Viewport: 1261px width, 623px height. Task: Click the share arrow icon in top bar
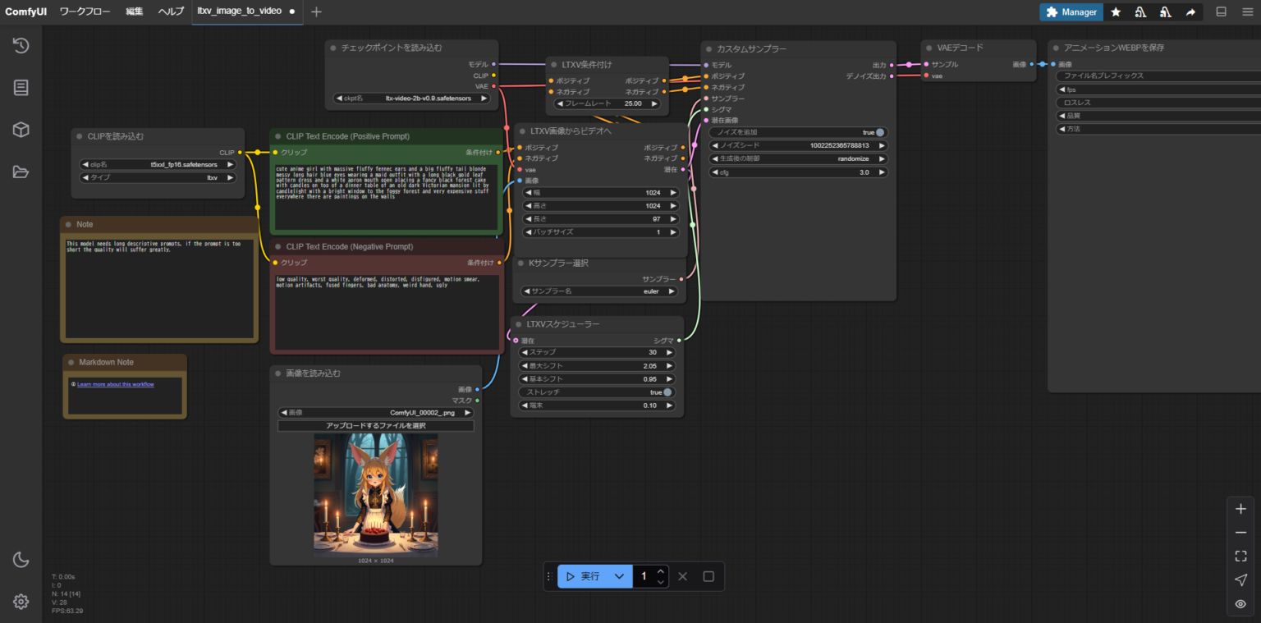1190,12
